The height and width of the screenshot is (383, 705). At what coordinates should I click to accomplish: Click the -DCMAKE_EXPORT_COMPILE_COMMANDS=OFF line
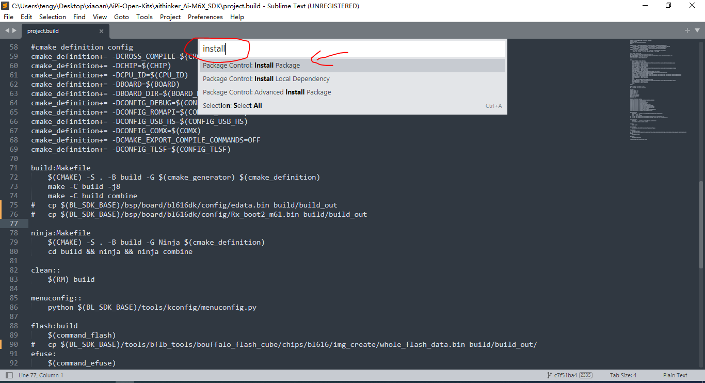click(x=146, y=140)
